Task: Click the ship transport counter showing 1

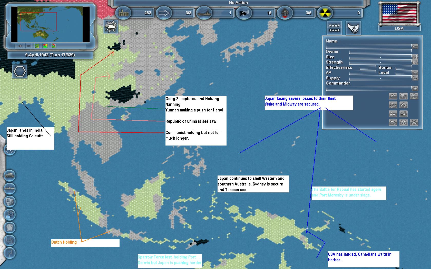Action: click(x=215, y=13)
